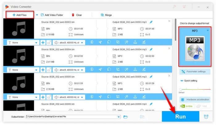216x125 pixels.
Task: Open trim scissors tool for BGM_002.awb.00004
Action: (x=100, y=69)
